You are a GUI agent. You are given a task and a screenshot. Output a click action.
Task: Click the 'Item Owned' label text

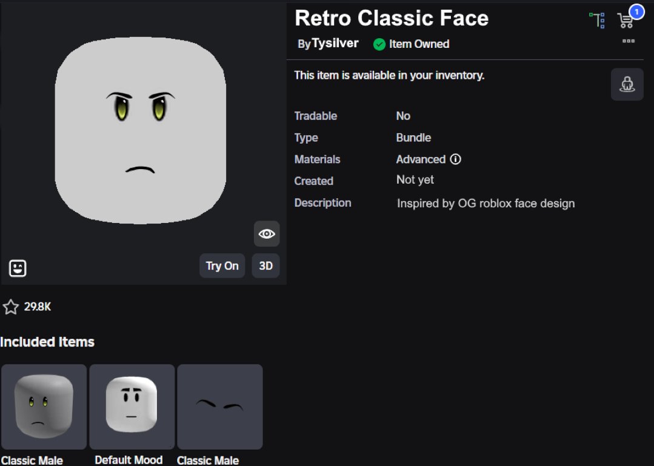click(x=419, y=44)
